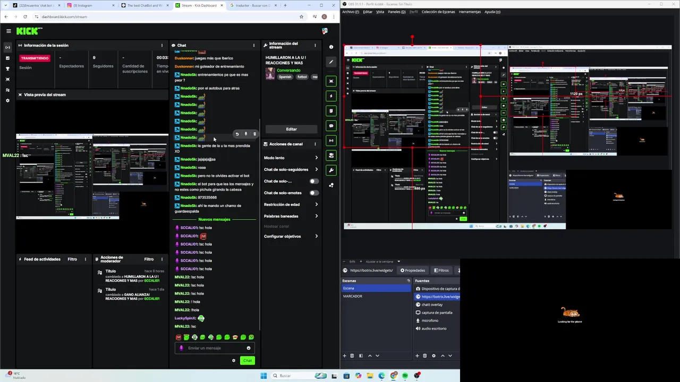Open OBS Herramientas menu

[470, 12]
